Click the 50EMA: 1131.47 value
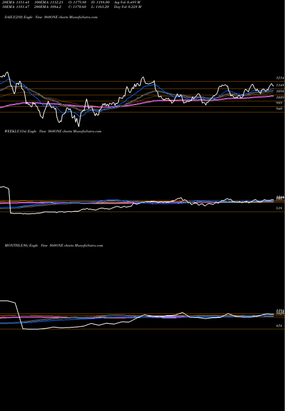 16,7
